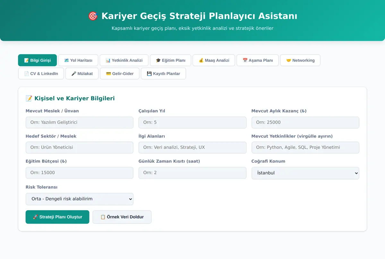Click the Örnek Veri Doldur button
Screen dimensions: 385x259
pyautogui.click(x=122, y=217)
